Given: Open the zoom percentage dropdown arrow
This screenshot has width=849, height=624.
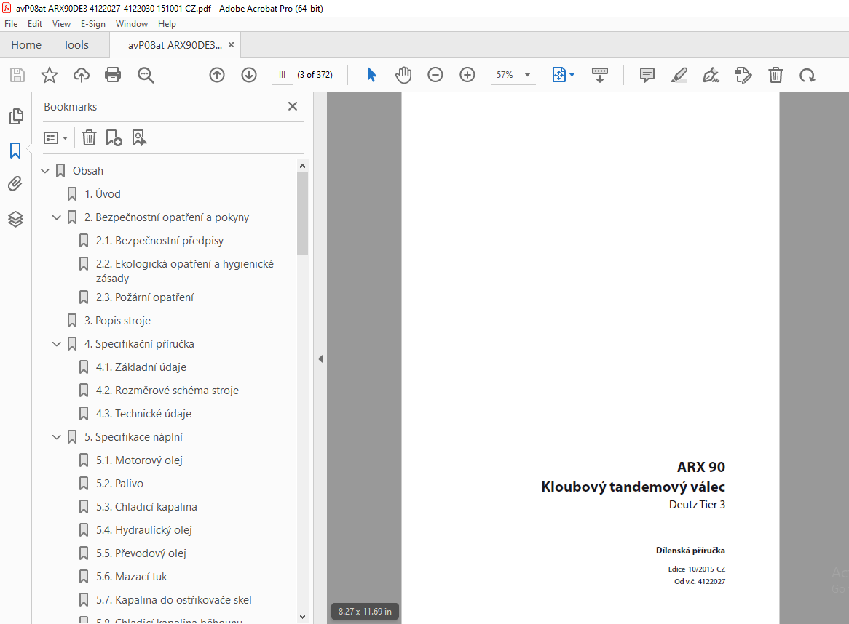Looking at the screenshot, I should (527, 75).
